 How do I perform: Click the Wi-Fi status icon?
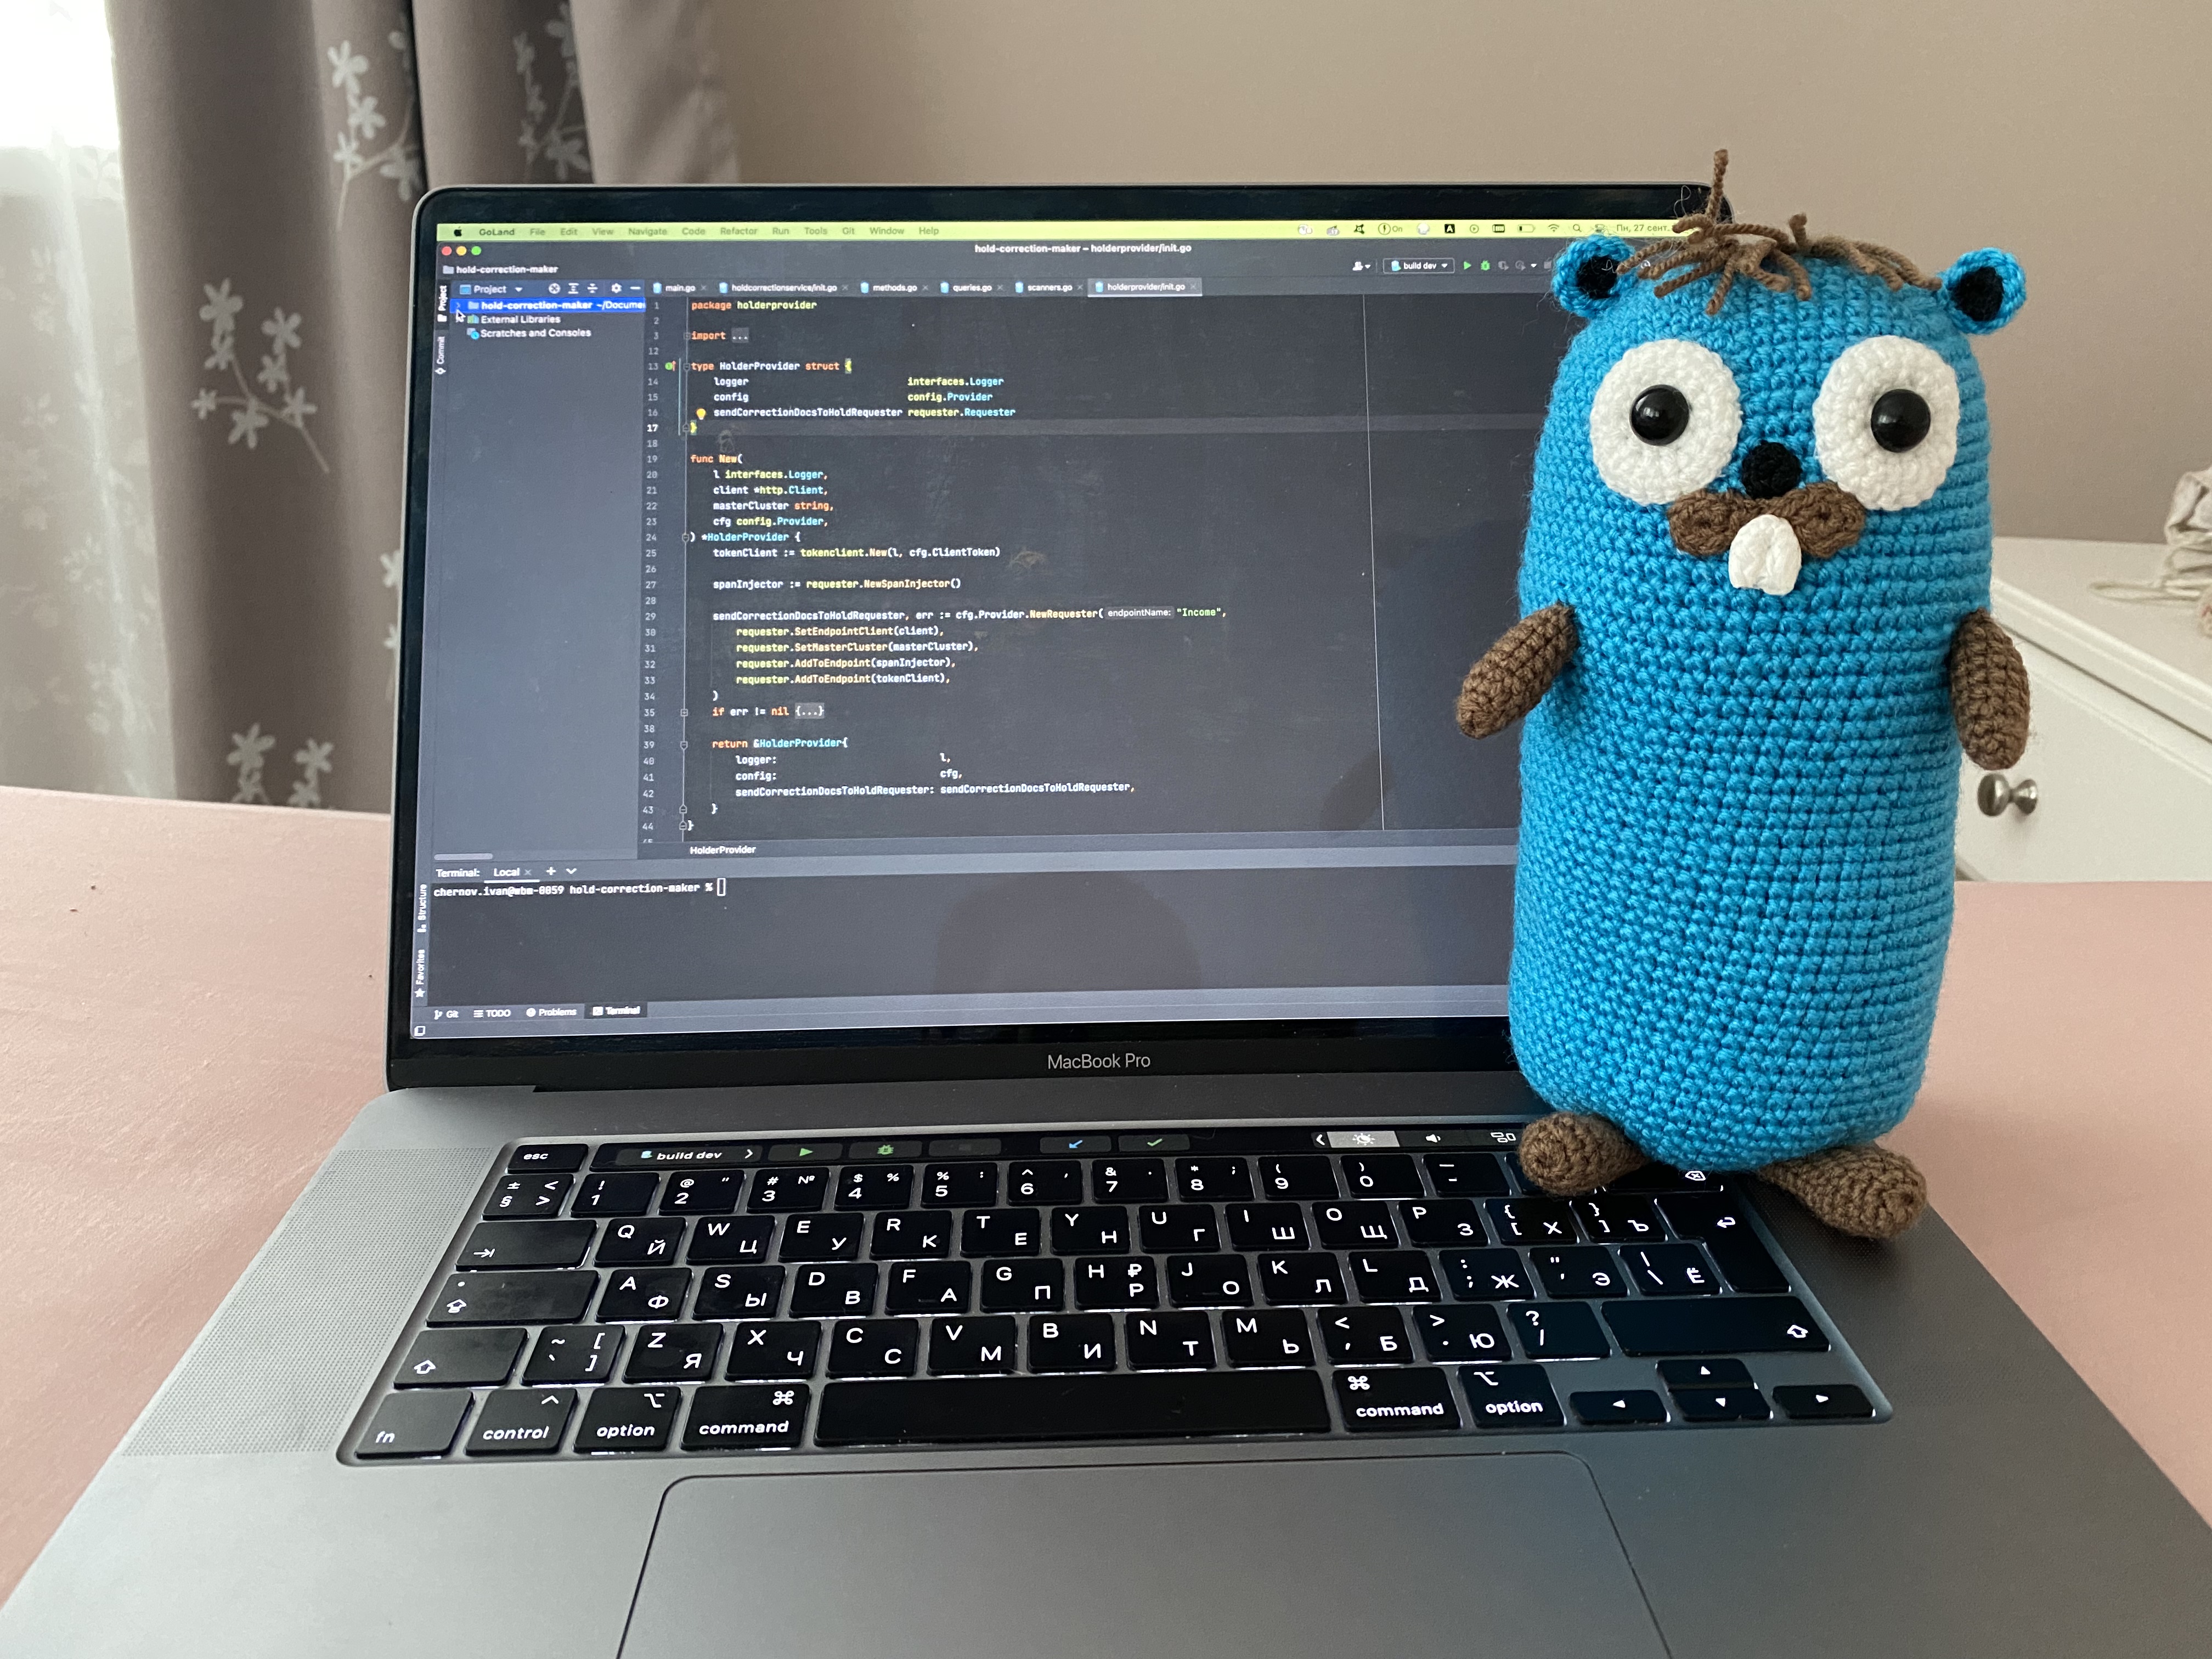[x=1553, y=229]
